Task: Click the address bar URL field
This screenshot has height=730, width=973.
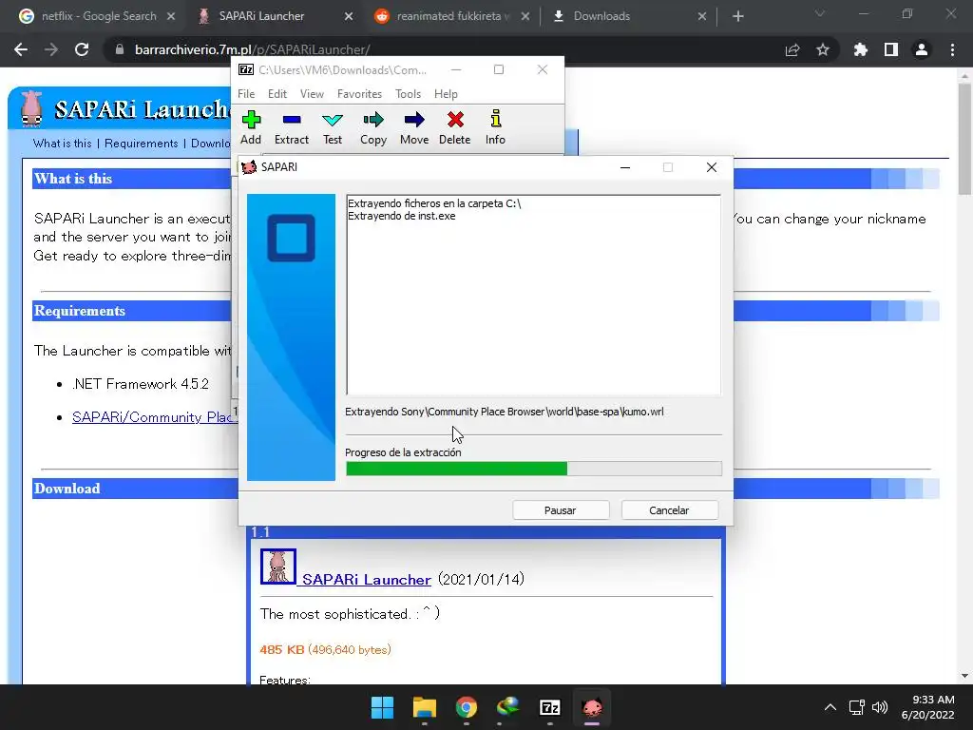Action: coord(447,49)
